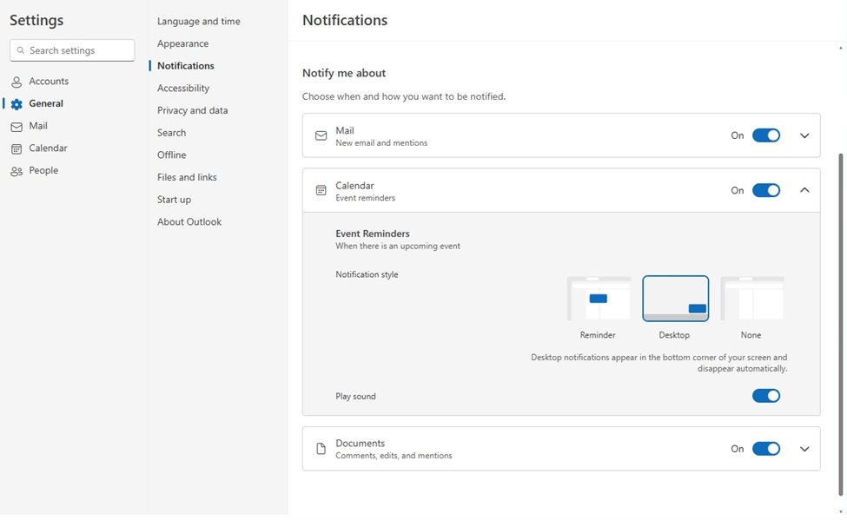The image size is (847, 520).
Task: Open the Appearance settings page
Action: (182, 43)
